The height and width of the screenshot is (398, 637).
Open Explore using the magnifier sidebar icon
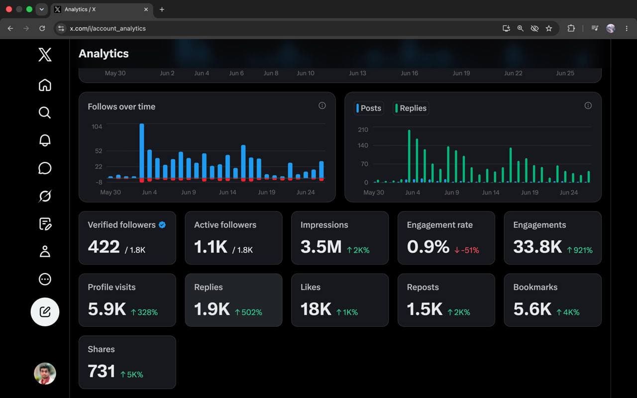tap(45, 112)
